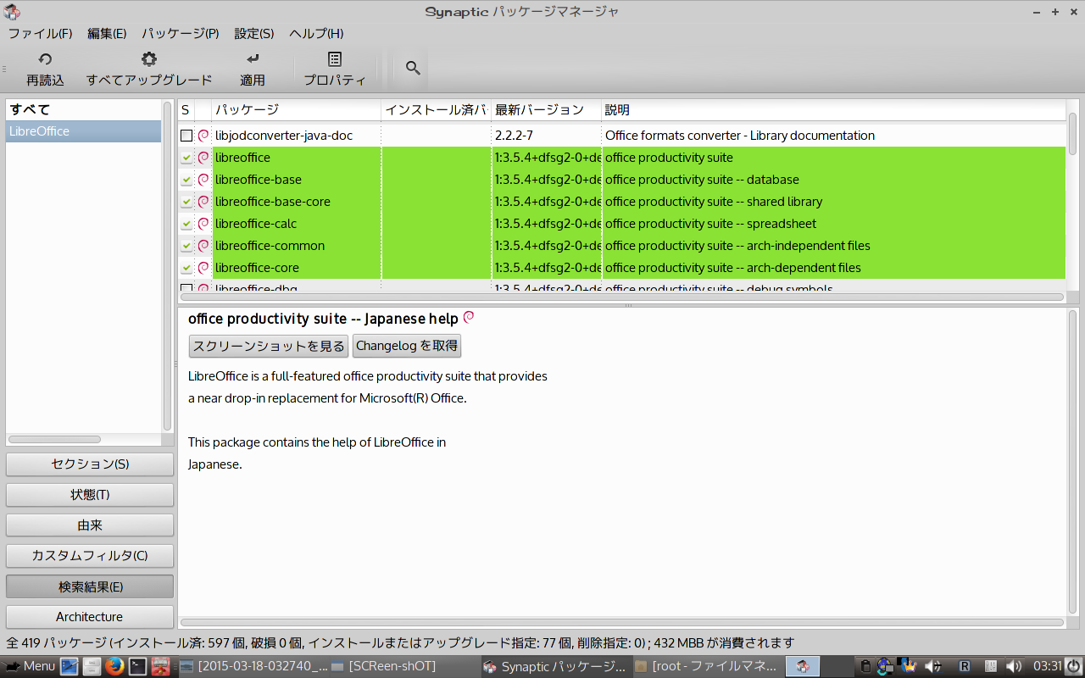
Task: Switch filter view to カスタムフィルタ(C)
Action: pos(90,556)
